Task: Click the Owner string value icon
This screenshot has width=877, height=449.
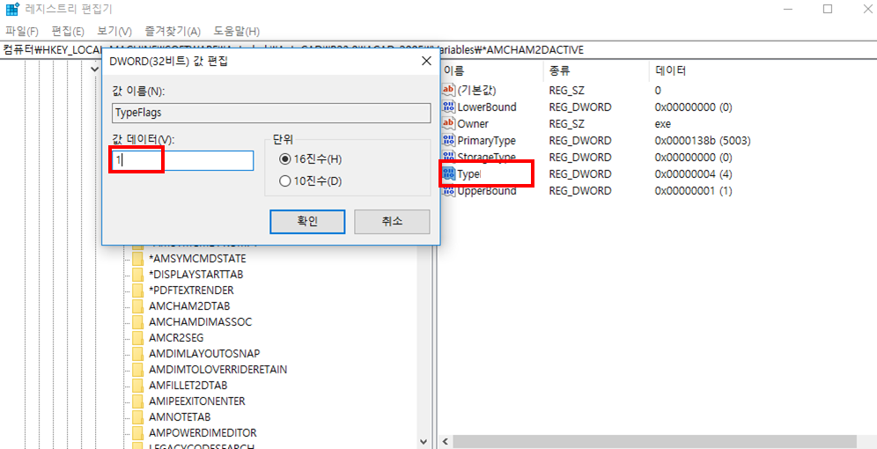Action: tap(448, 123)
